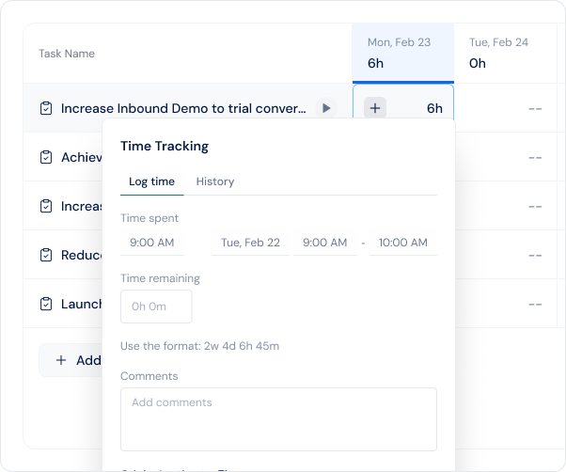Click plus icon in Mon Feb 23 cell

point(375,108)
